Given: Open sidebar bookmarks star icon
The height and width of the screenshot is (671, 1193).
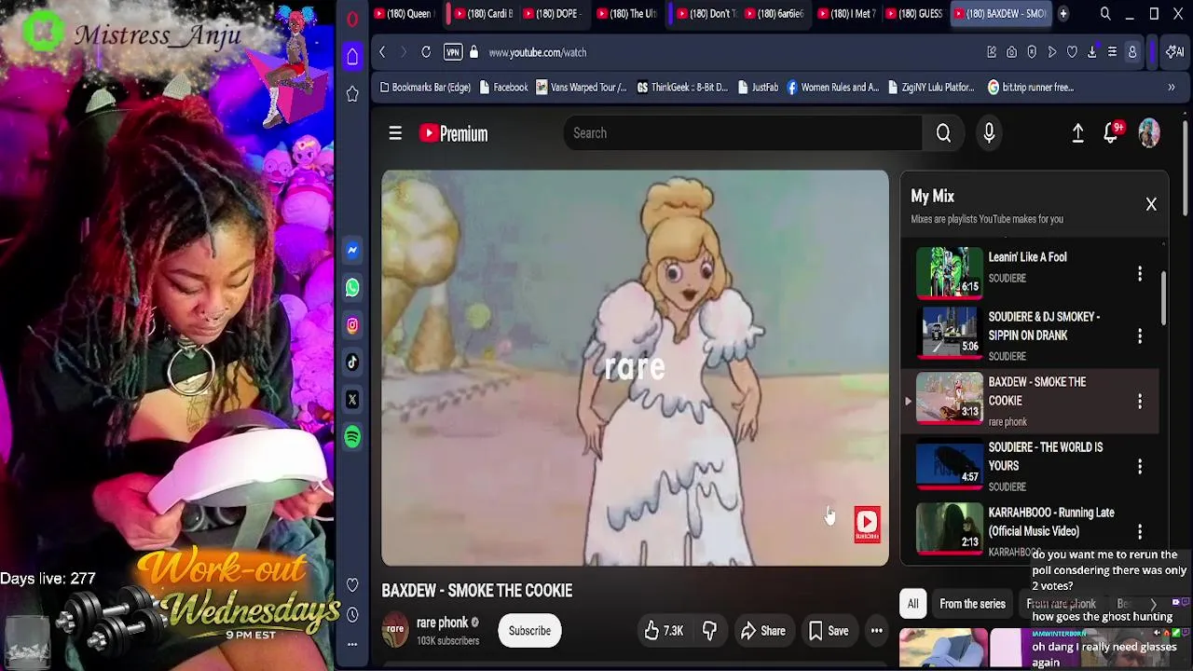Looking at the screenshot, I should [x=352, y=94].
